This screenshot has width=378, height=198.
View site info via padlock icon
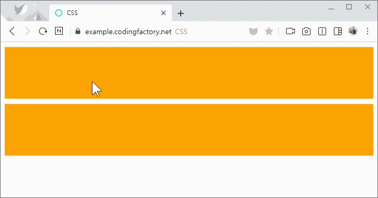tap(78, 31)
